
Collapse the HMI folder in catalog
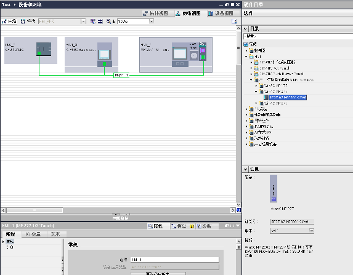[x=246, y=57]
